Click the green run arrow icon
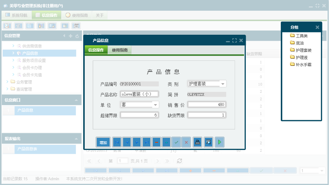This screenshot has width=329, height=185. 219,142
